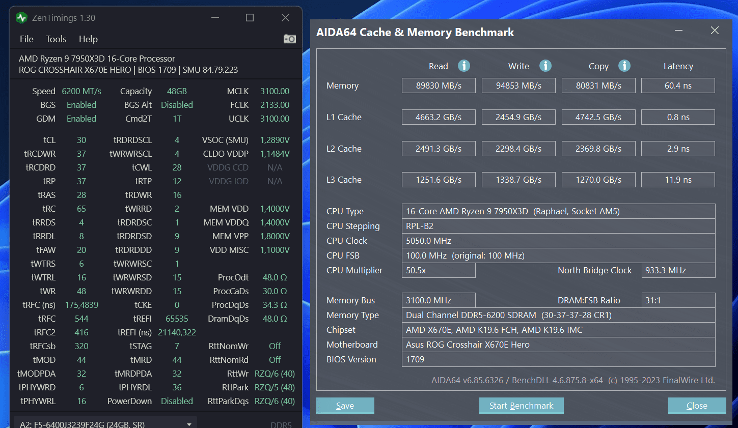Click the Capacity value 48GB
Image resolution: width=738 pixels, height=428 pixels.
[x=177, y=91]
